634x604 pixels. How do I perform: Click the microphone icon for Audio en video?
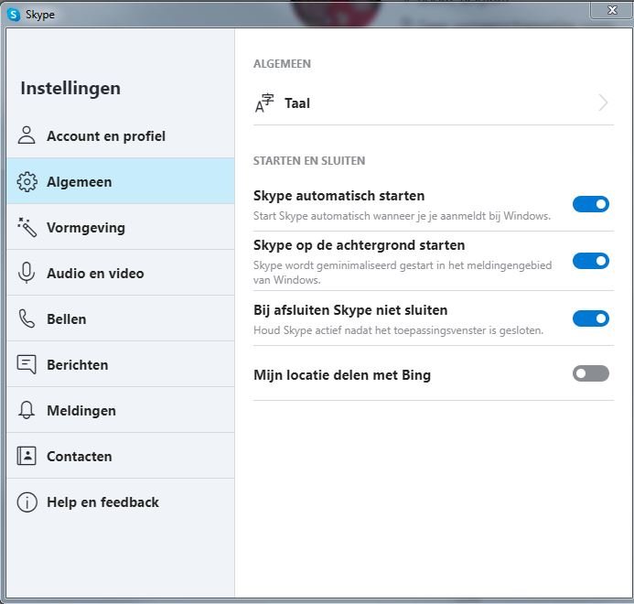(27, 273)
